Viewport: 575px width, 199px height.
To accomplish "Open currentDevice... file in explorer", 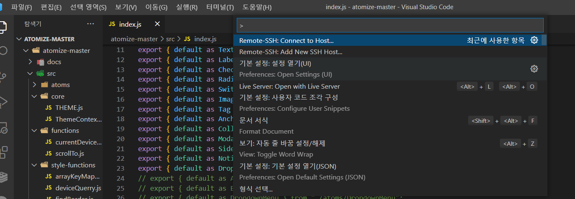I will (79, 142).
